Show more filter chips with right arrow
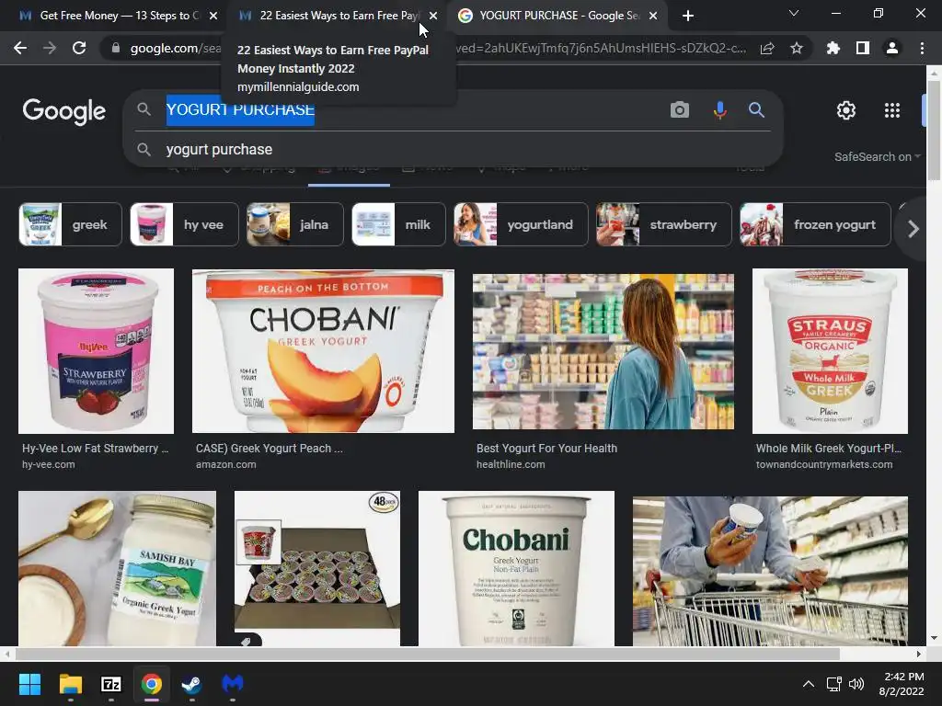This screenshot has width=942, height=706. tap(913, 229)
